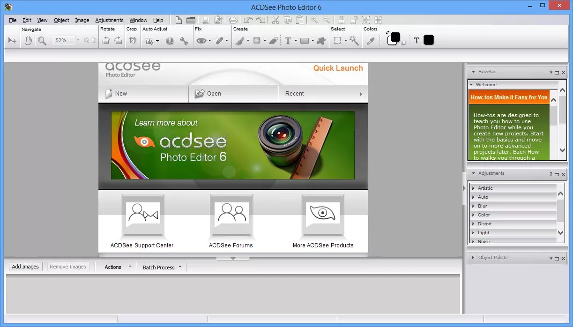Click the Redo arrow icon
Image resolution: width=573 pixels, height=327 pixels.
pos(260,20)
